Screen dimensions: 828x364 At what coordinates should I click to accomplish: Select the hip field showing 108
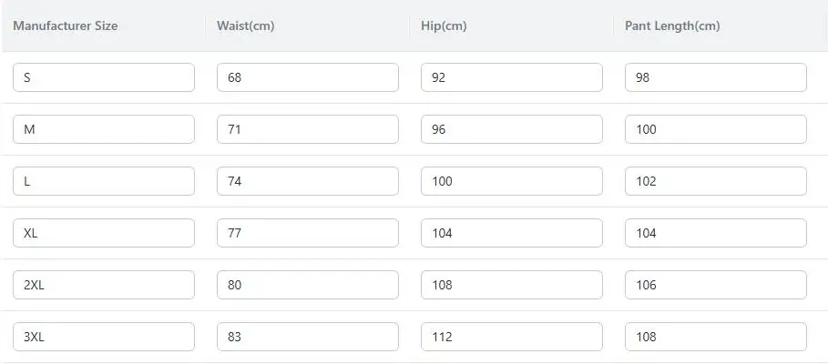click(x=512, y=285)
